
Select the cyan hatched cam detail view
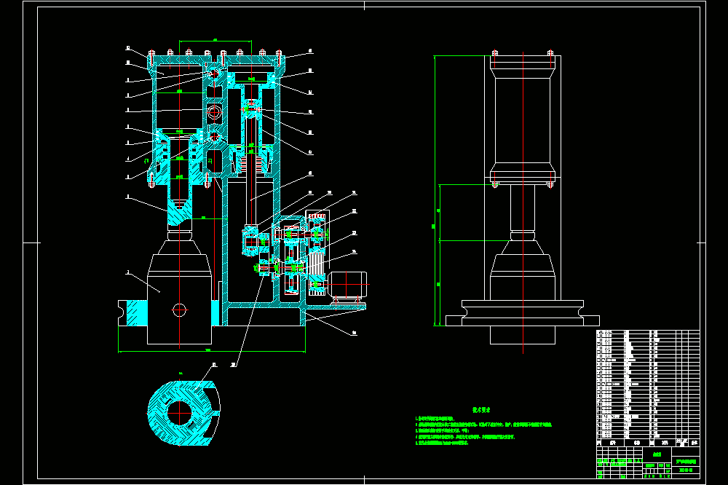pyautogui.click(x=184, y=413)
